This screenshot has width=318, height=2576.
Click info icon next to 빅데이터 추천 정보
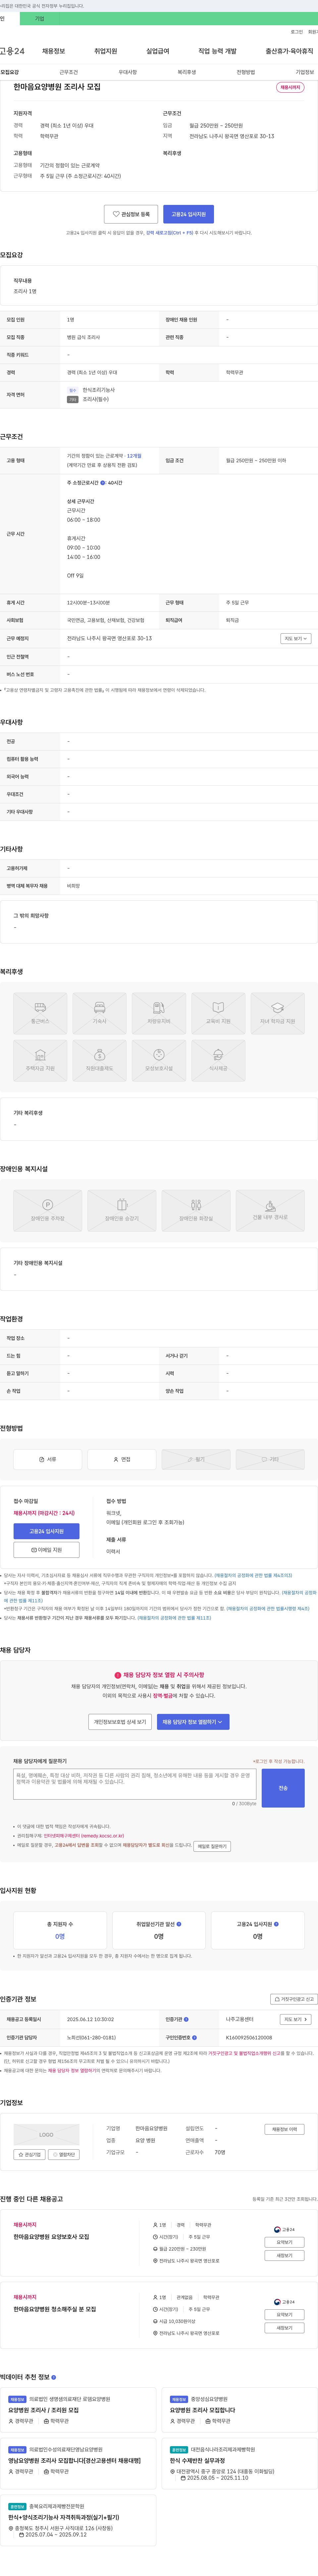pyautogui.click(x=54, y=2377)
